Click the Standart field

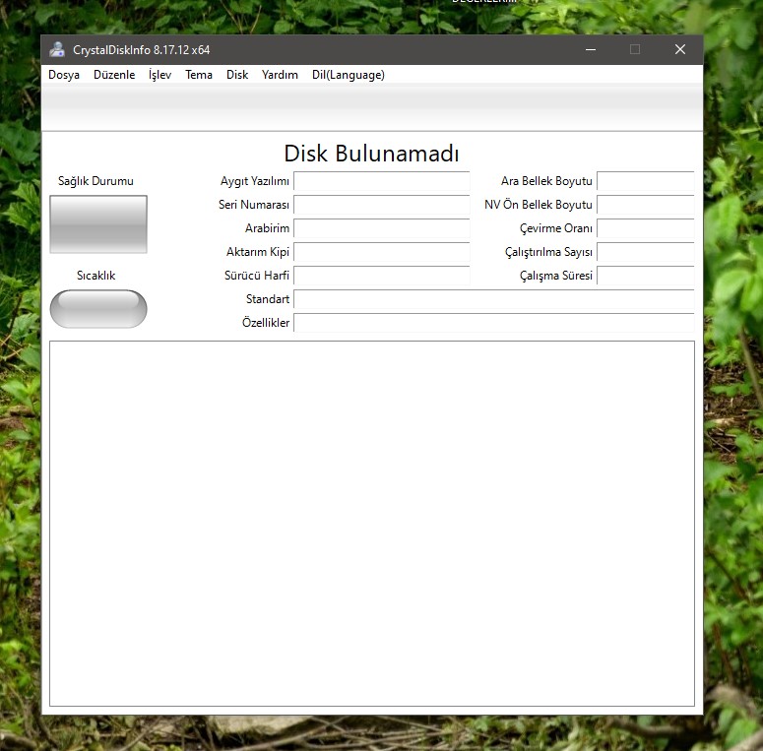tap(494, 299)
